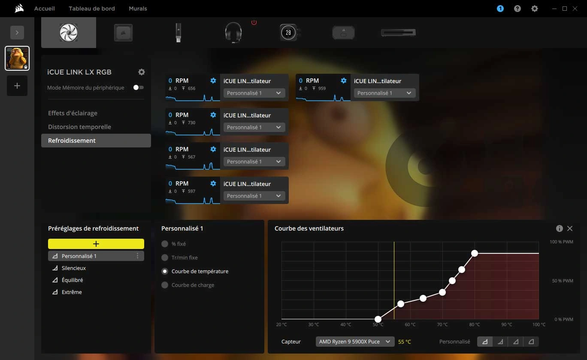Select the curve point at 80 °C
This screenshot has width=587, height=360.
click(475, 253)
